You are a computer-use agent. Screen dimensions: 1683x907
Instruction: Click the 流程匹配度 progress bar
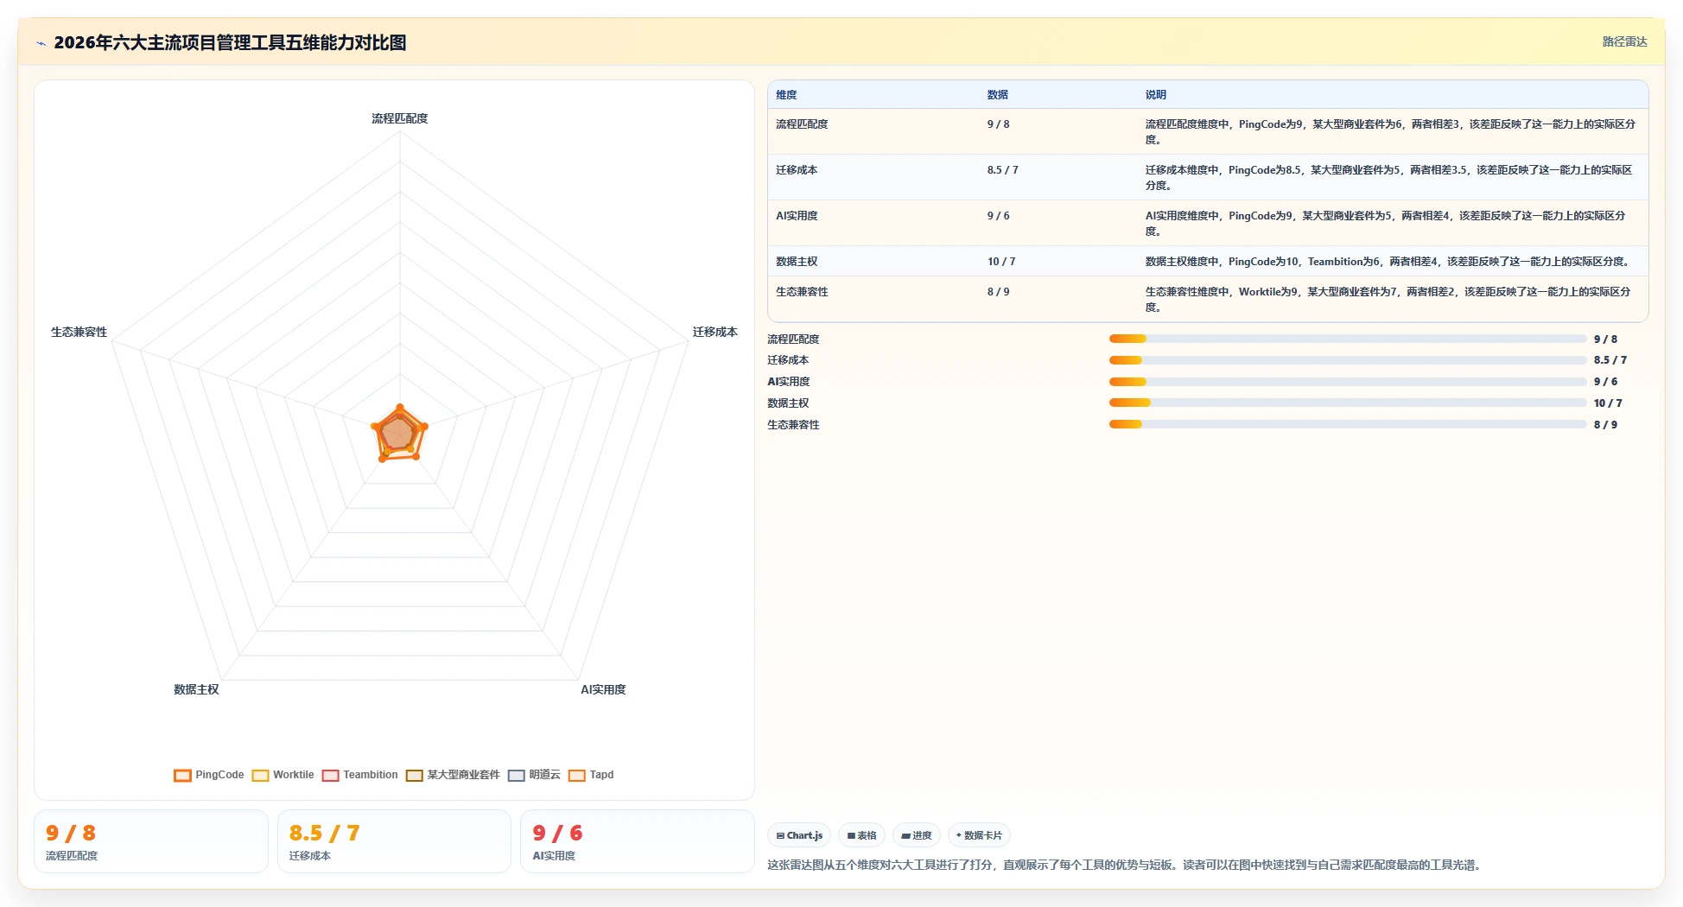click(1348, 339)
